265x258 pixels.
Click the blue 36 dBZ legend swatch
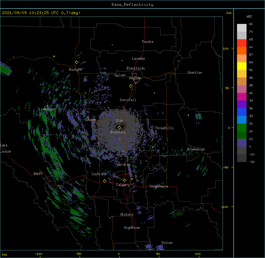coord(242,112)
